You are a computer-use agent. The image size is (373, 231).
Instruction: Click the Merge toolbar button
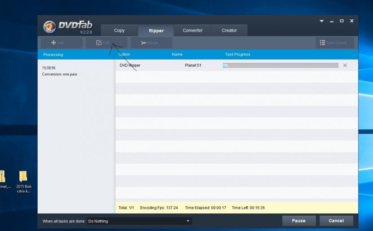click(151, 43)
